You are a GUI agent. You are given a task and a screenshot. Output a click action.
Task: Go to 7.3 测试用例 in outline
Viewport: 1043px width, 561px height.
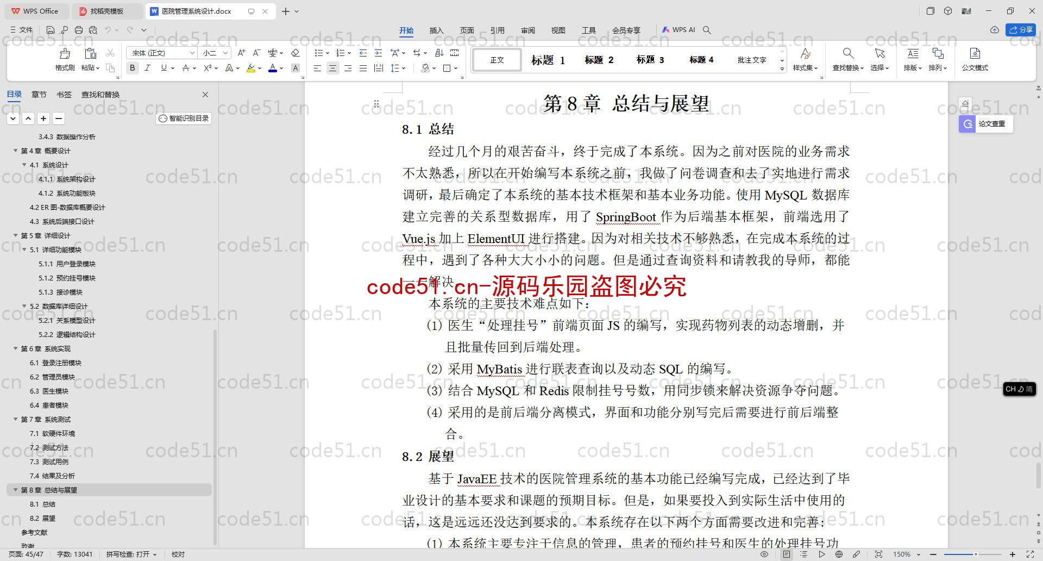point(49,462)
